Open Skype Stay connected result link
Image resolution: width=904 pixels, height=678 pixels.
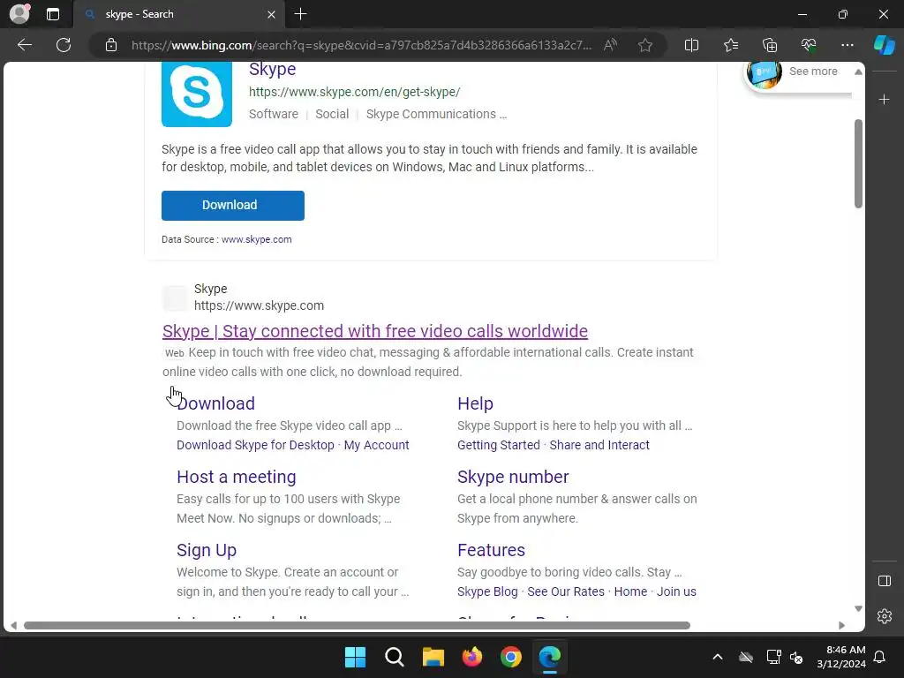[374, 331]
